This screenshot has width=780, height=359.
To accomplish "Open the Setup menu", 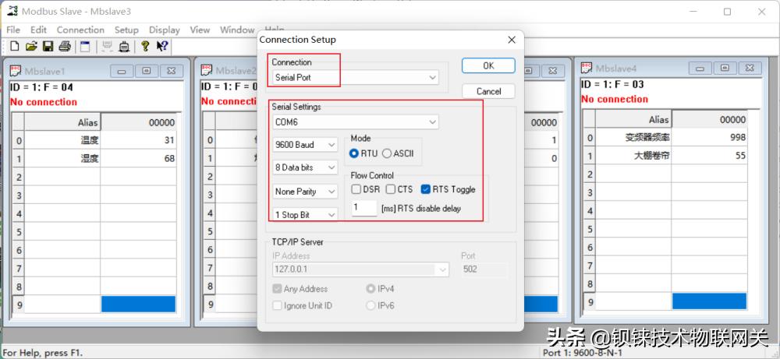I will coord(126,30).
